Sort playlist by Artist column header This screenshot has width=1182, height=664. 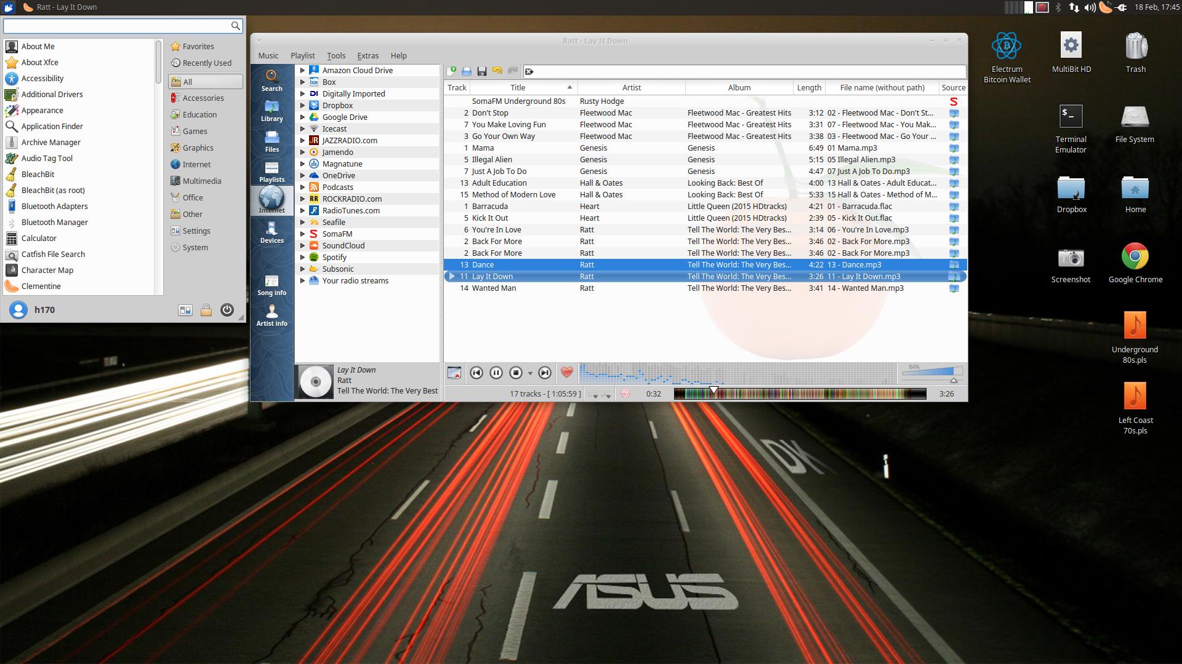(x=631, y=87)
